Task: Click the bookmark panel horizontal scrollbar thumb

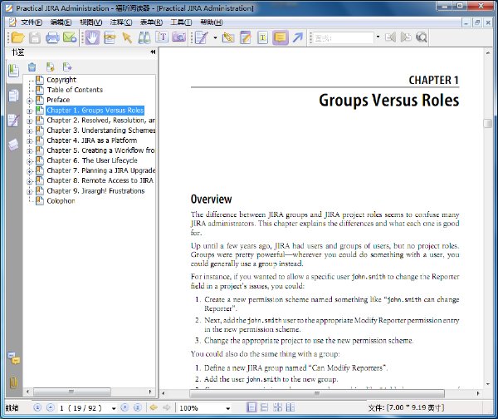Action: coord(72,392)
